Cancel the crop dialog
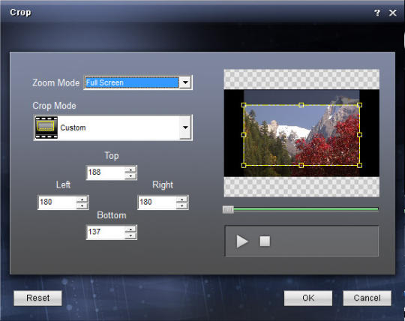The height and width of the screenshot is (321, 405). [x=367, y=298]
